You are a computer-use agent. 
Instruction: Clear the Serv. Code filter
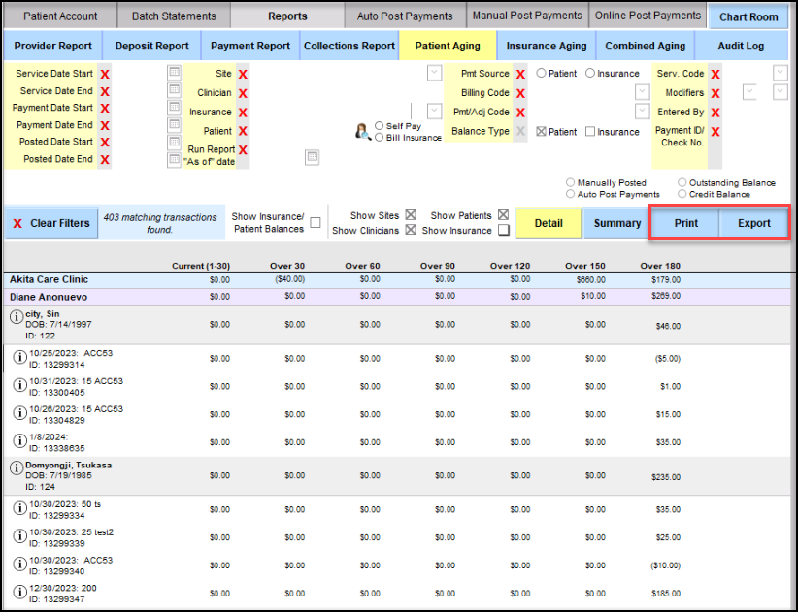coord(715,74)
